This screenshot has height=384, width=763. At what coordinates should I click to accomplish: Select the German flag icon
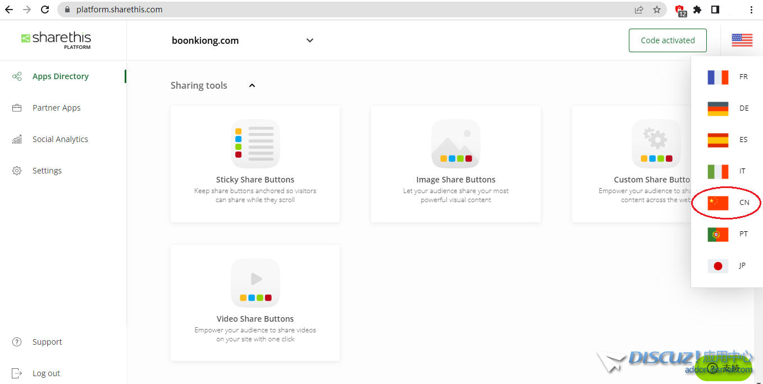click(x=718, y=108)
